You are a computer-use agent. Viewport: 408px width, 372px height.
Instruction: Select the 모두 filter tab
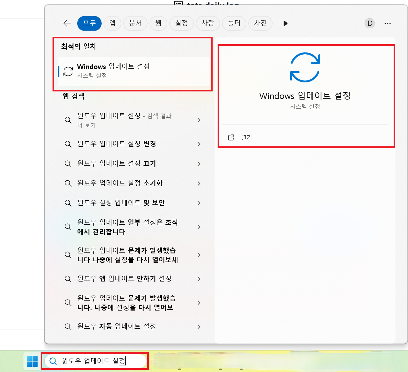click(x=89, y=23)
